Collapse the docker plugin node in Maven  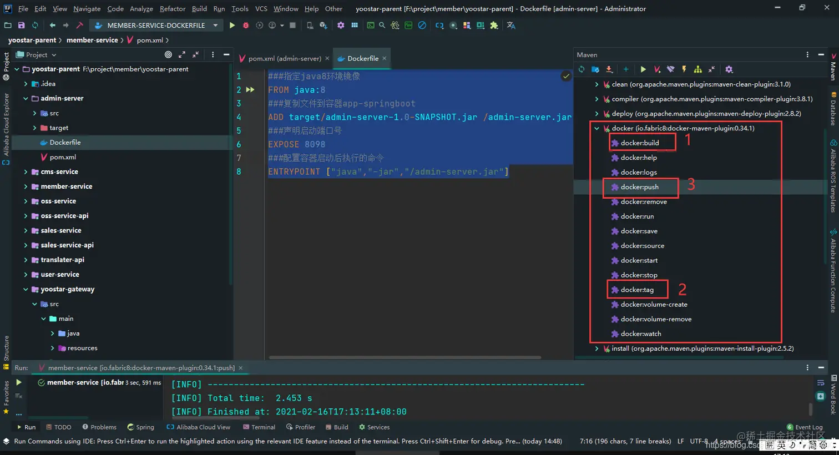tap(597, 128)
